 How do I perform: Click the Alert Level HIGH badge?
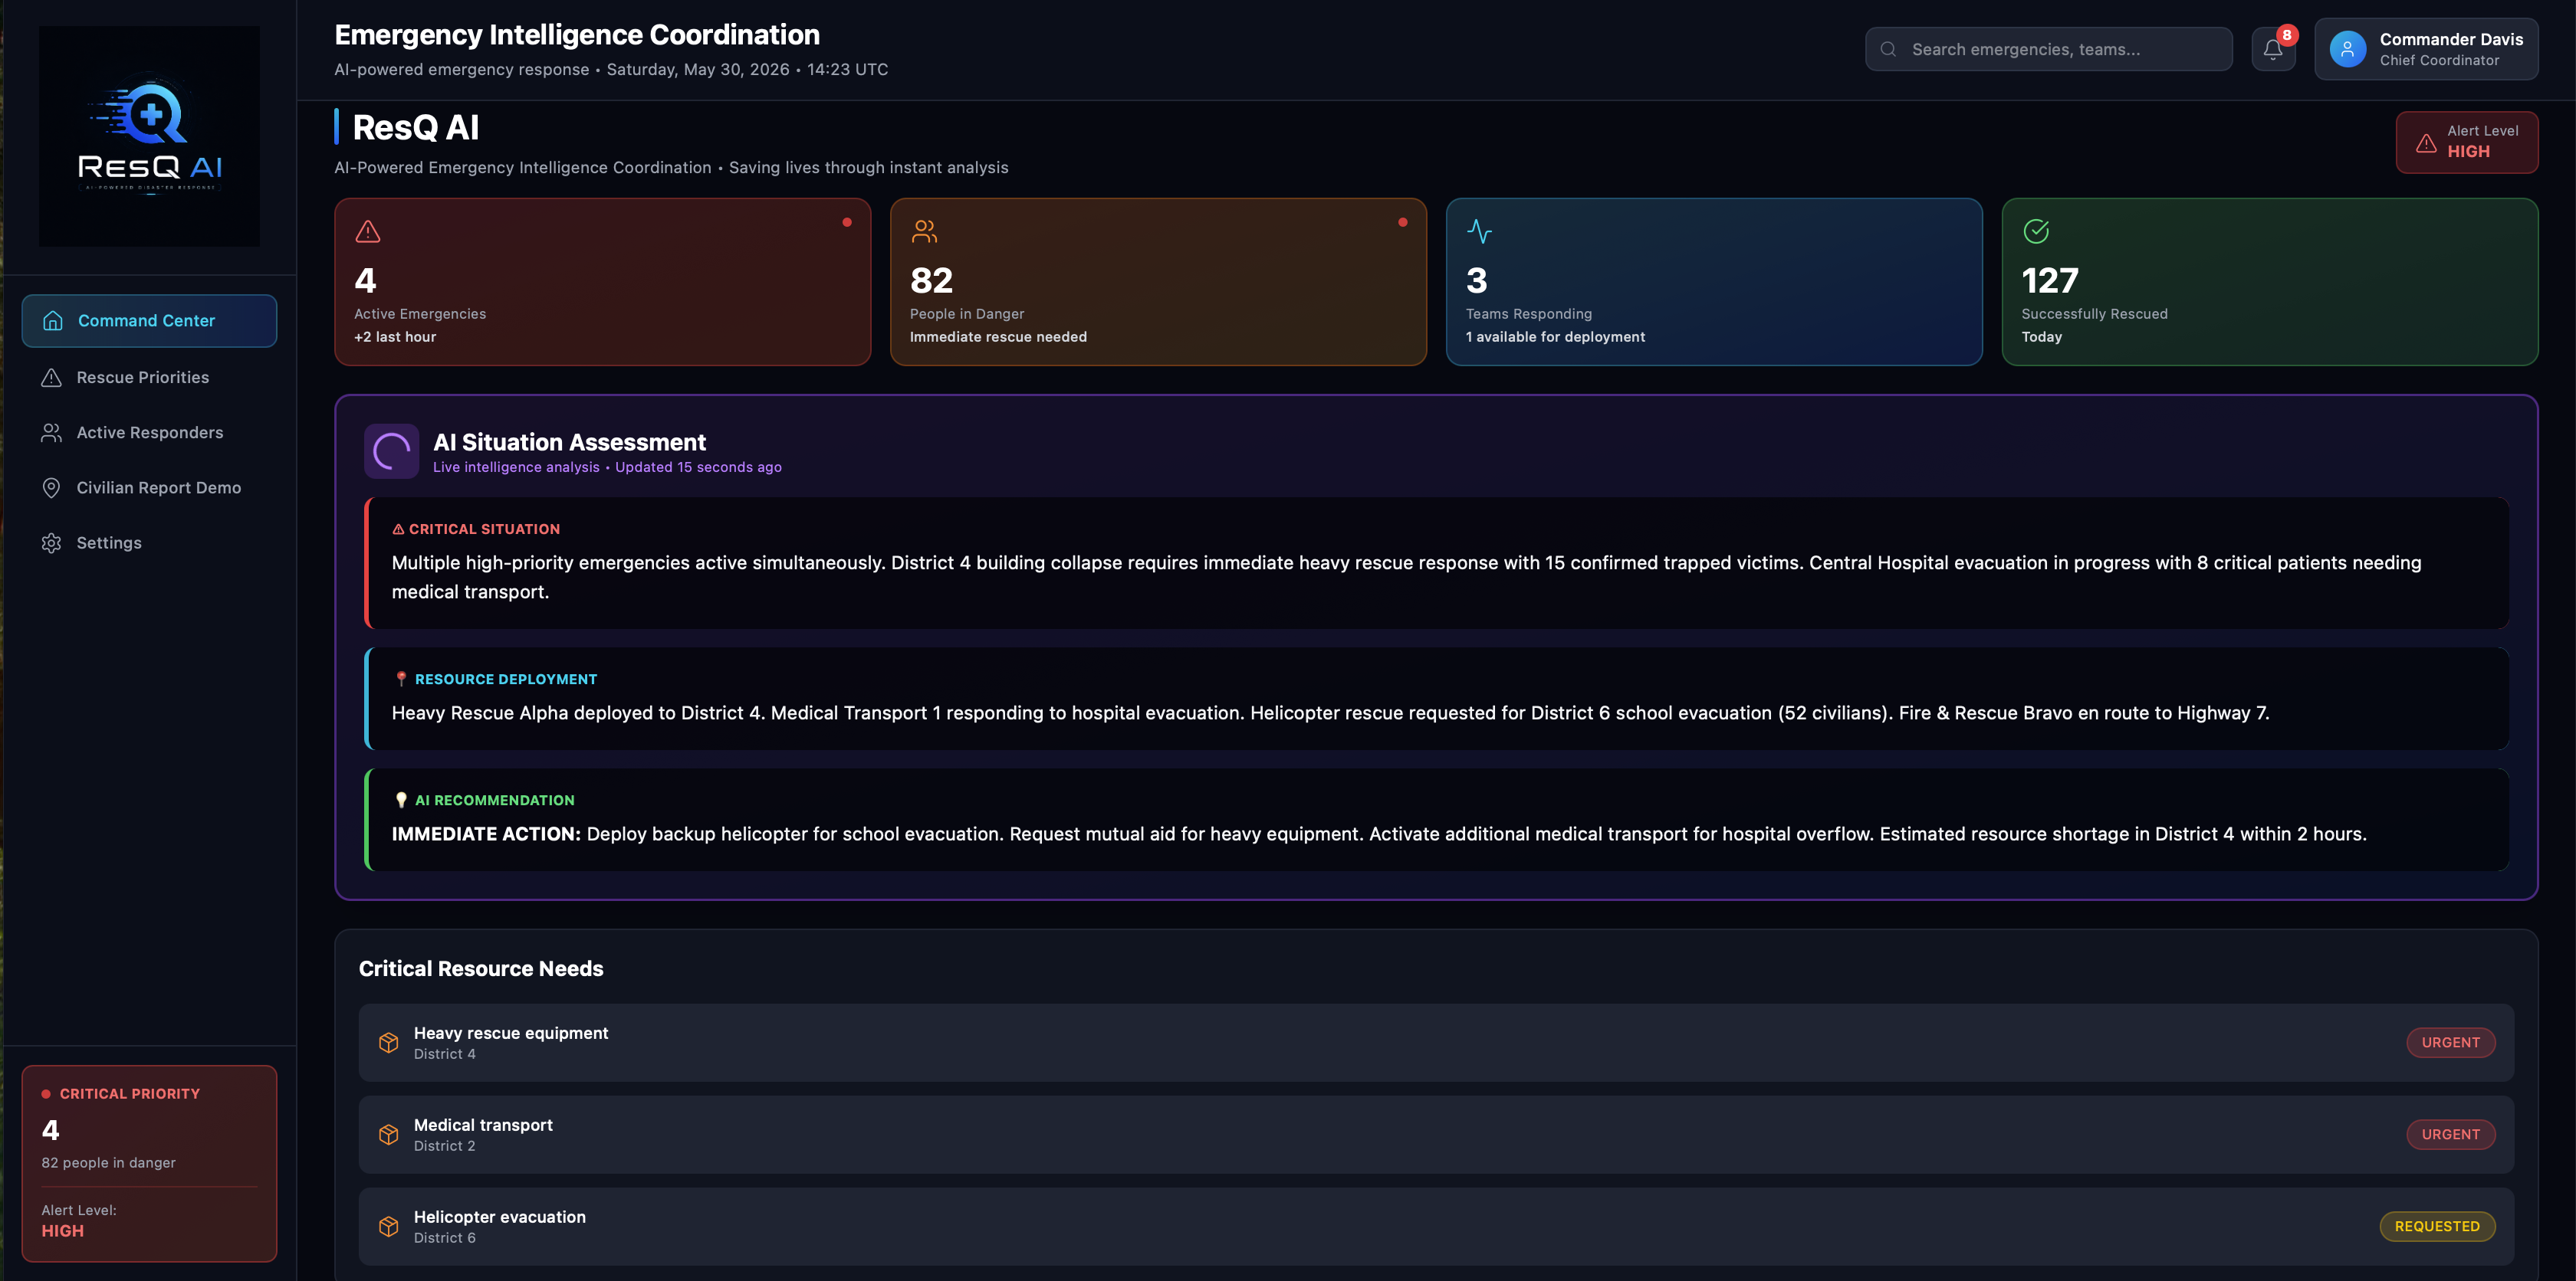(2466, 142)
